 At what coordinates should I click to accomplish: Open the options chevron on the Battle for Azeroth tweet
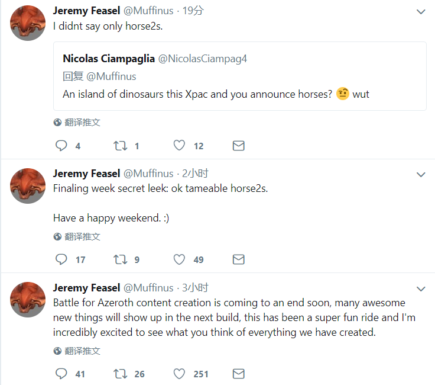pos(421,288)
